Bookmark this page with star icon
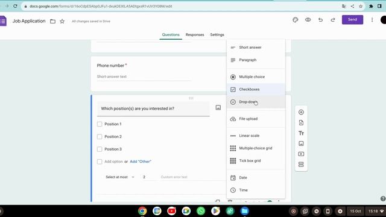This screenshot has height=217, width=386. 361,7
